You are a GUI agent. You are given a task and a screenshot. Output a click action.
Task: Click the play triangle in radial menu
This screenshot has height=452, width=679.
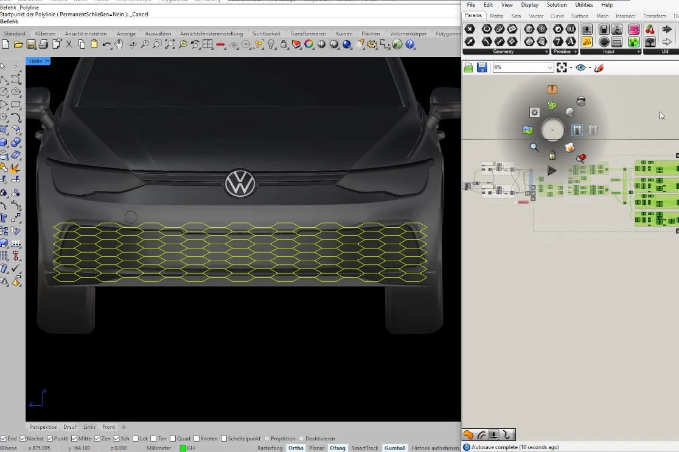pos(551,171)
